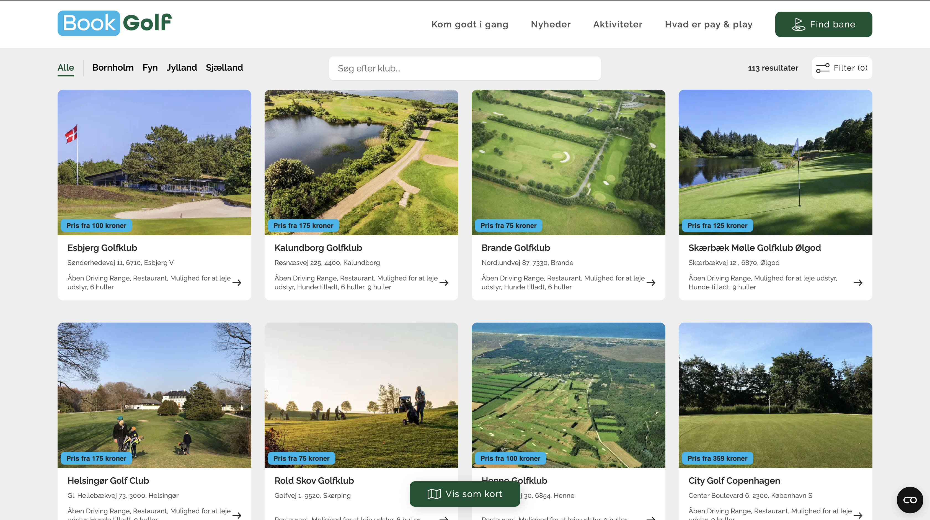Image resolution: width=930 pixels, height=520 pixels.
Task: Filter courses by Bornholm
Action: pos(113,68)
